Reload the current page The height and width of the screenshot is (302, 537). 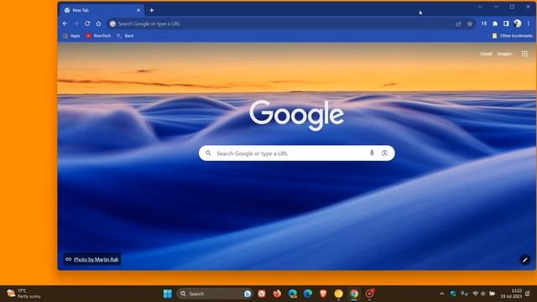click(87, 23)
